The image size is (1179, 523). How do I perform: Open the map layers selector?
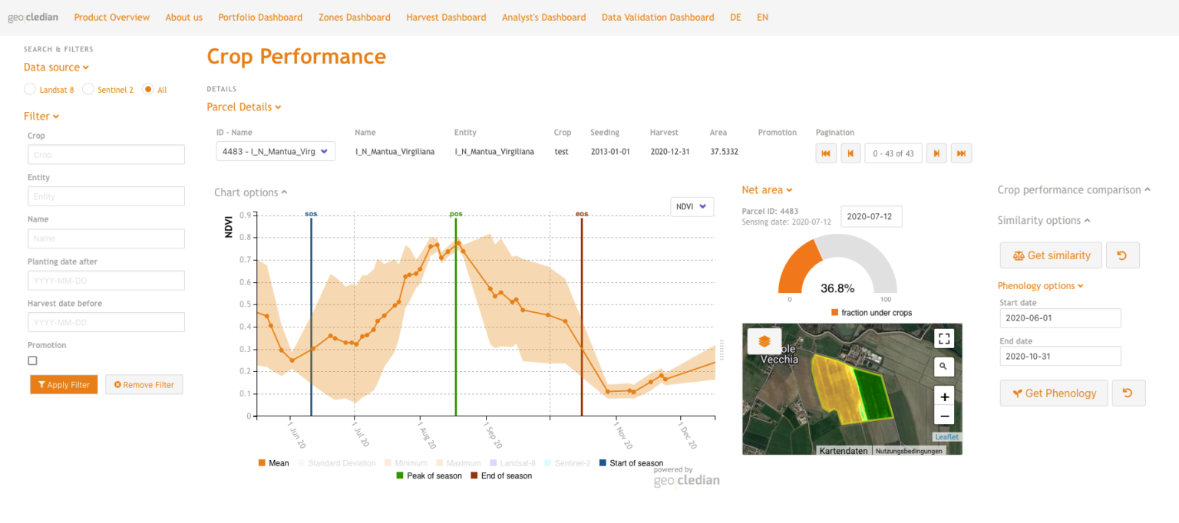click(764, 340)
